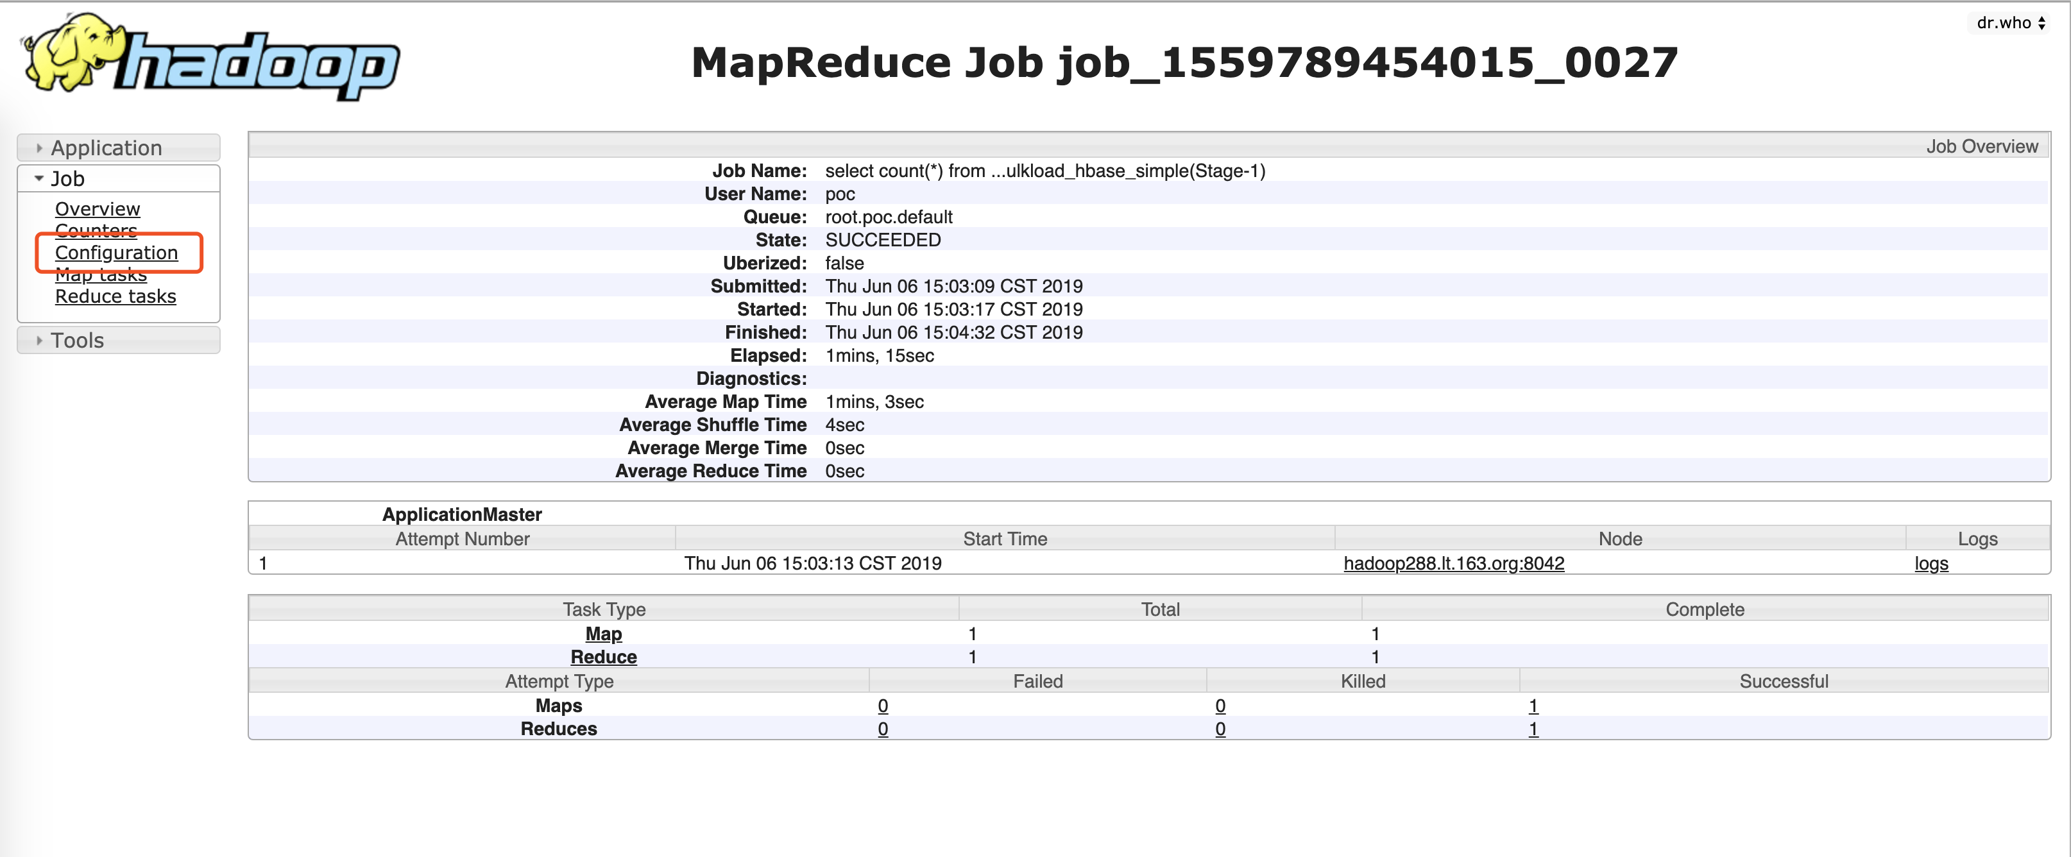Open successful Reduces attempts count
2071x857 pixels.
pos(1532,729)
